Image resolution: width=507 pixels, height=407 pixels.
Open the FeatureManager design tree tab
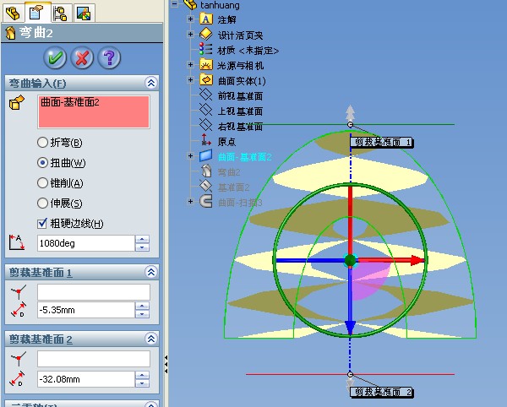pyautogui.click(x=13, y=13)
